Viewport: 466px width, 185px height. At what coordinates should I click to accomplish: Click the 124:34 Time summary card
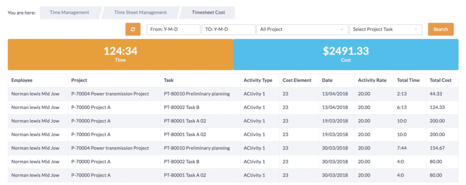[x=120, y=55]
